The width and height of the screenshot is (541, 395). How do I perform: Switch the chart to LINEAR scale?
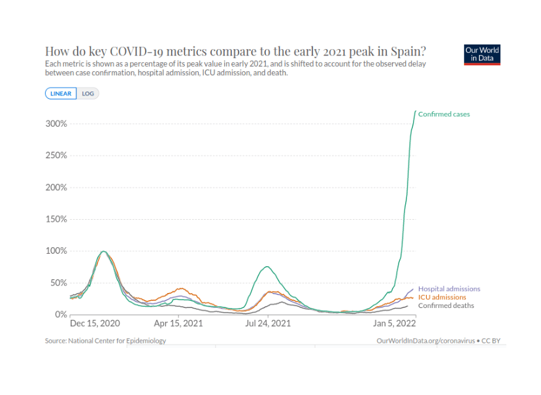(x=61, y=94)
